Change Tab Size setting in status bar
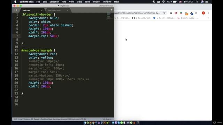This screenshot has height=125, width=223. [107, 119]
